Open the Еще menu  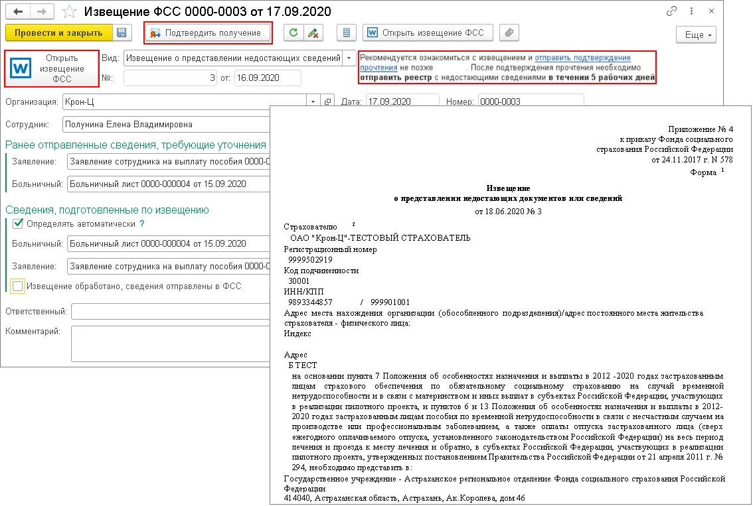click(x=696, y=34)
